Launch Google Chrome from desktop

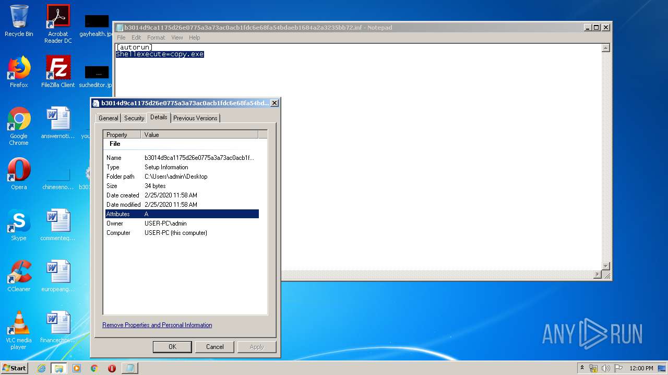click(19, 127)
